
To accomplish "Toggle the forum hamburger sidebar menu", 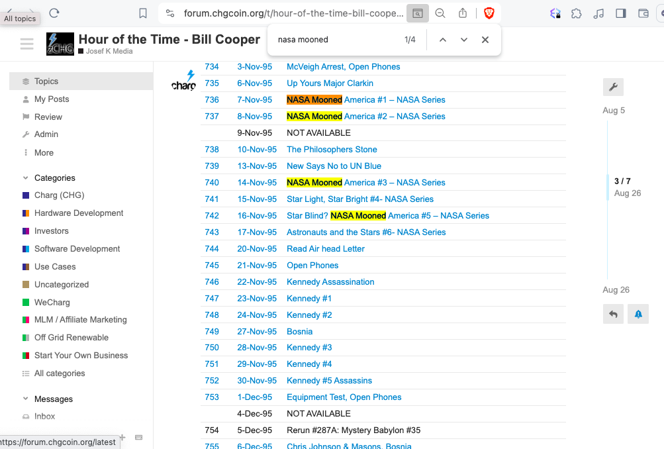I will pyautogui.click(x=26, y=44).
